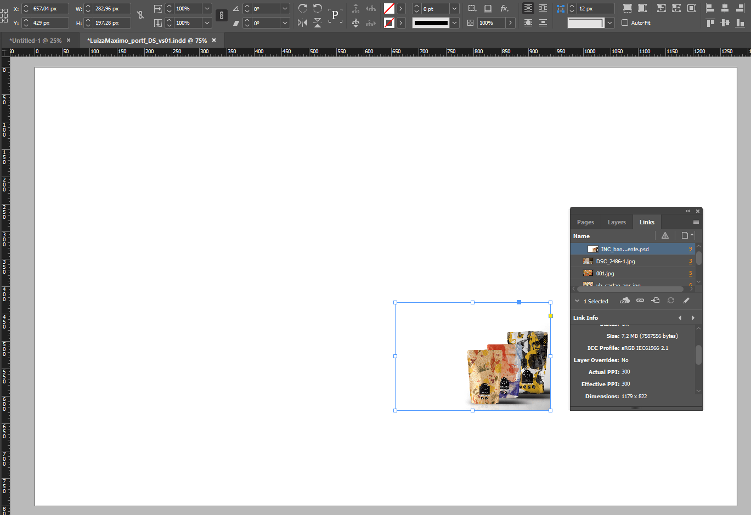Click the Relink icon in the Links panel
Image resolution: width=751 pixels, height=515 pixels.
click(640, 301)
